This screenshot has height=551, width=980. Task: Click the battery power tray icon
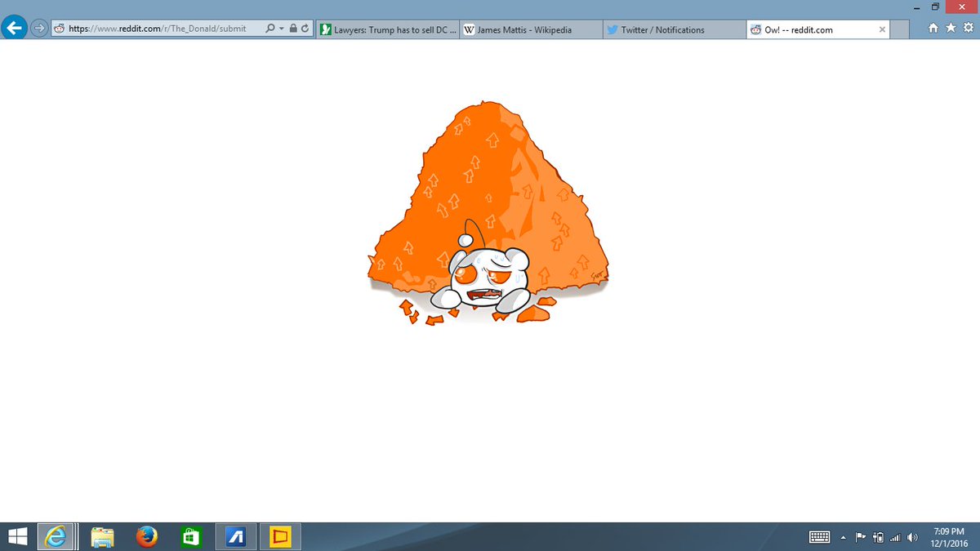(x=879, y=537)
